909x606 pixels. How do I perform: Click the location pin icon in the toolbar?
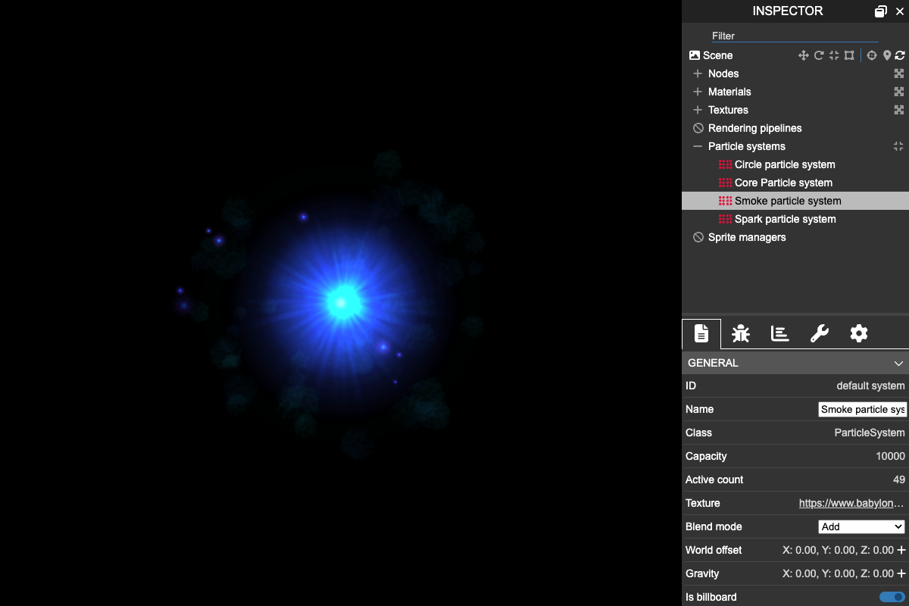point(887,55)
